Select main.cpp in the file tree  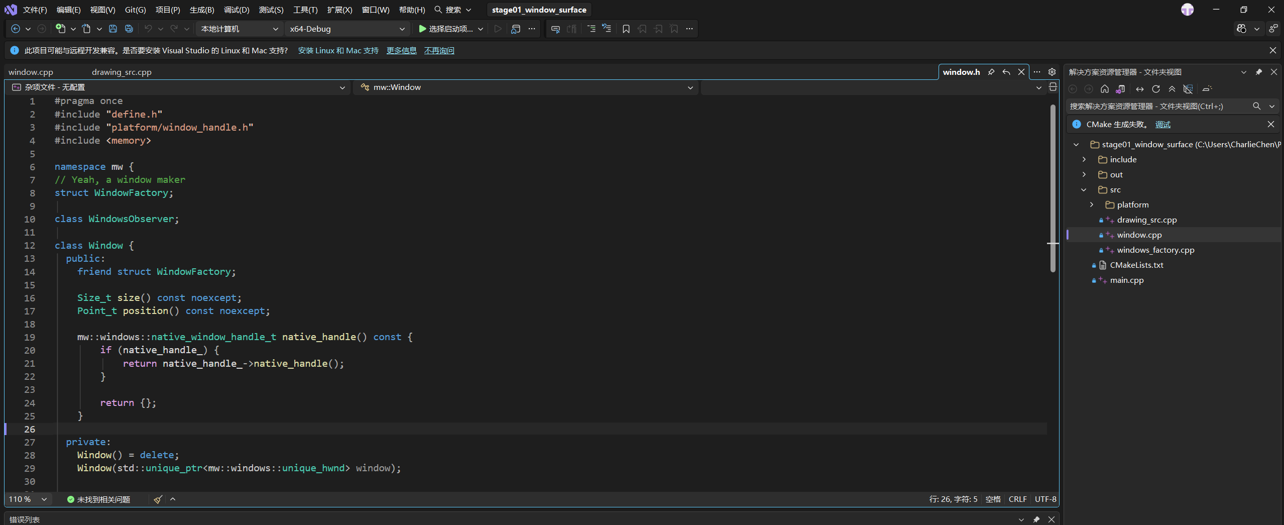click(x=1127, y=280)
